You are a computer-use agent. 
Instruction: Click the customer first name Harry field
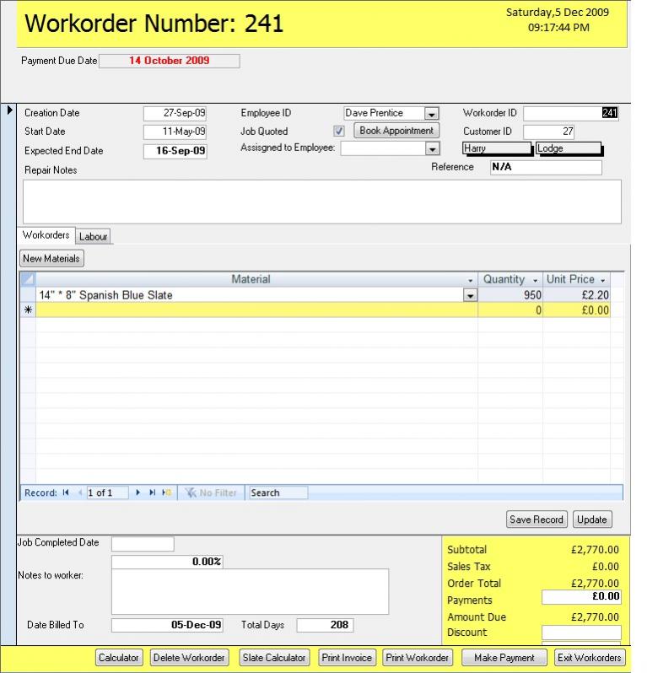pos(497,148)
